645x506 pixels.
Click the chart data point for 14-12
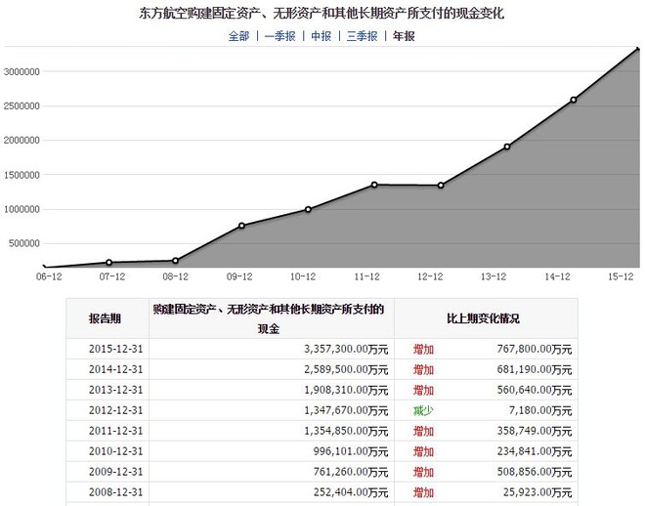(574, 100)
